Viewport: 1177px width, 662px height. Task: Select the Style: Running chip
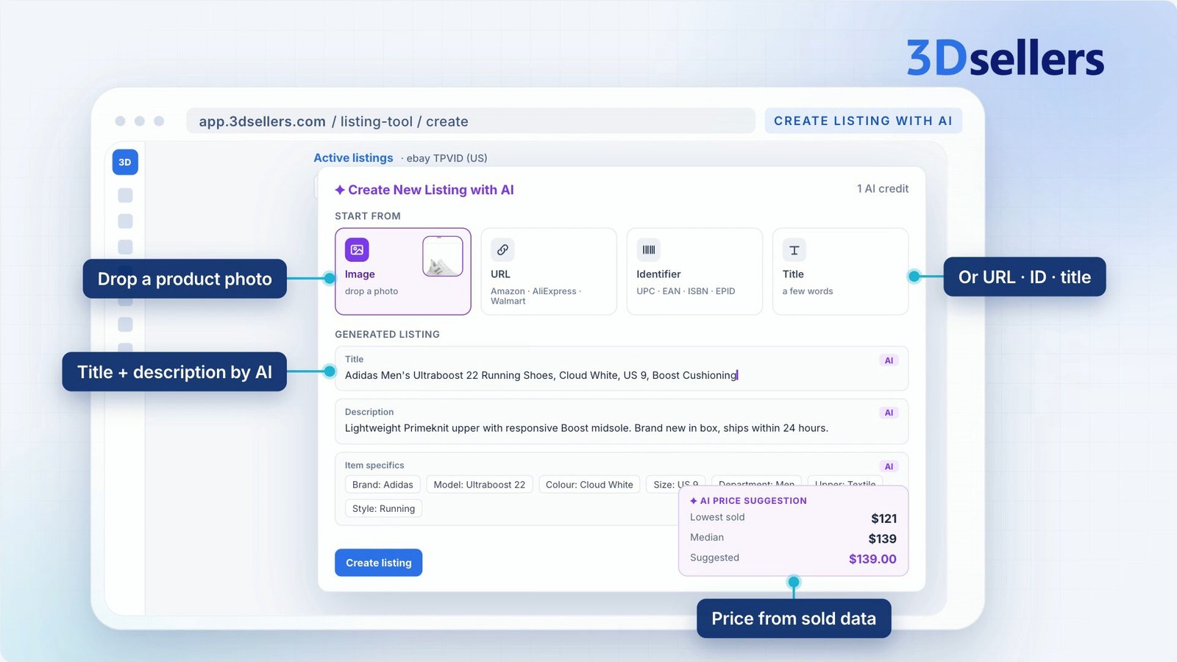point(383,508)
